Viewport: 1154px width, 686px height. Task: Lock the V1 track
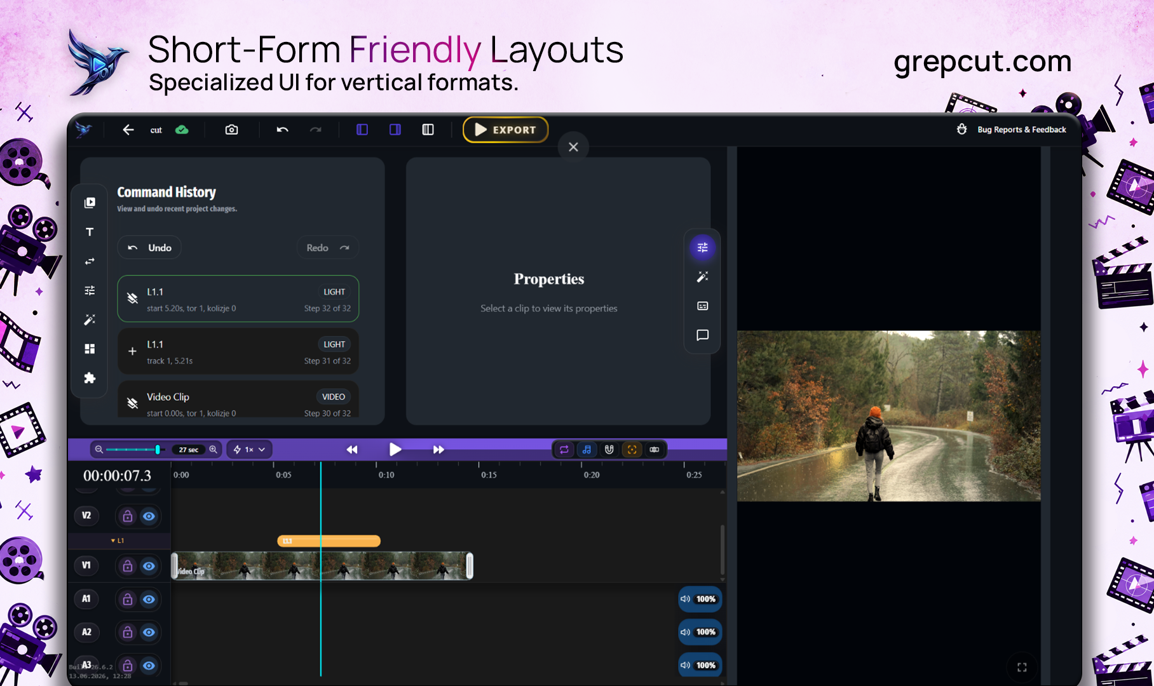(x=128, y=566)
